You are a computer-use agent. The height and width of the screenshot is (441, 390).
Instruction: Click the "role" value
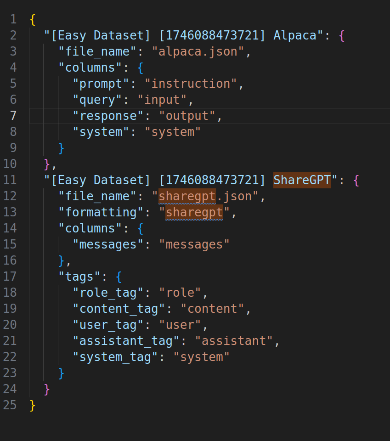(180, 293)
